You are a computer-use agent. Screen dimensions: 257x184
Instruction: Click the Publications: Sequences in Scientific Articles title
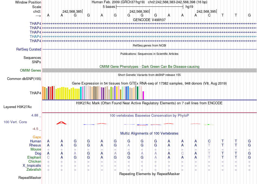(149, 54)
